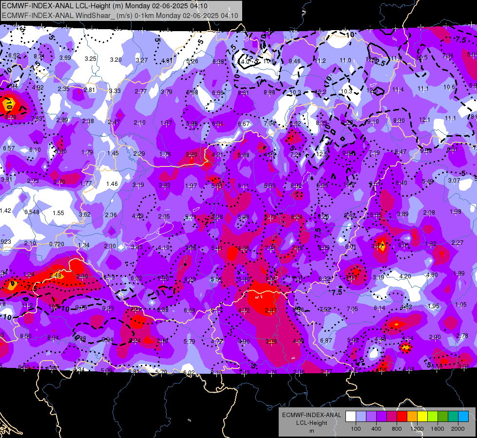
Task: Click the vivid violet legend swatch
Action: (382, 417)
